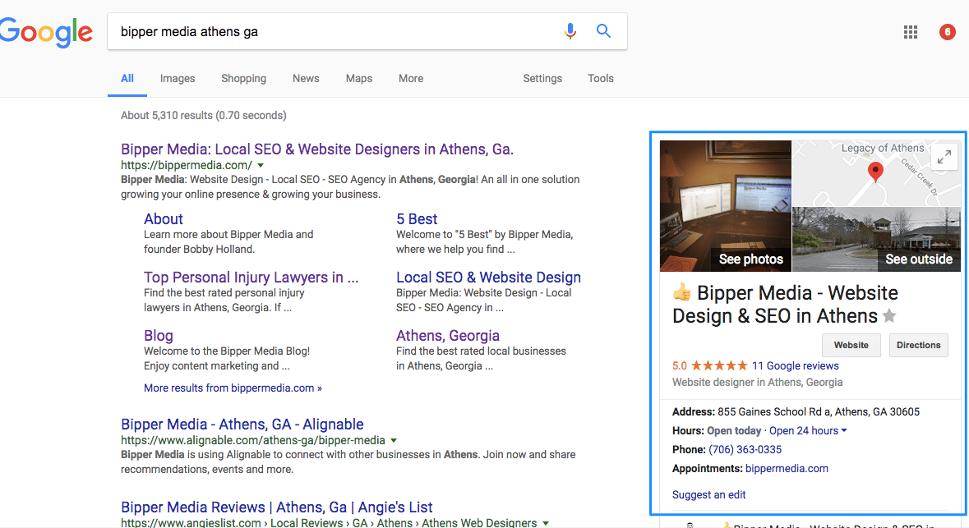The height and width of the screenshot is (528, 969).
Task: Open Top Personal Injury Lawyers sitelink
Action: coord(251,278)
